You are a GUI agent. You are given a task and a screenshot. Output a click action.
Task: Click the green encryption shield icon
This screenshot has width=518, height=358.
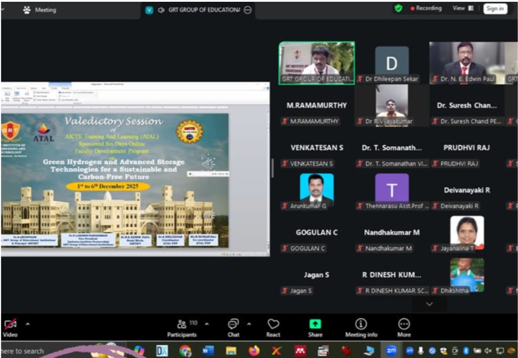click(x=399, y=8)
